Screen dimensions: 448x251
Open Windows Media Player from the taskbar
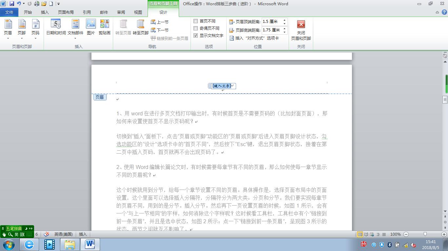pyautogui.click(x=50, y=244)
